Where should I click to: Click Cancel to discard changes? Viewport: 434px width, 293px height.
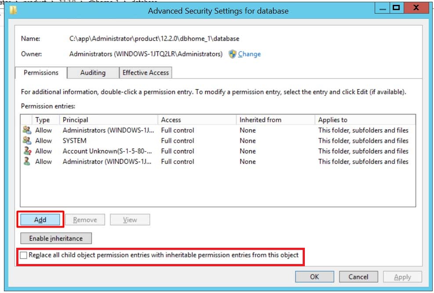tap(358, 277)
